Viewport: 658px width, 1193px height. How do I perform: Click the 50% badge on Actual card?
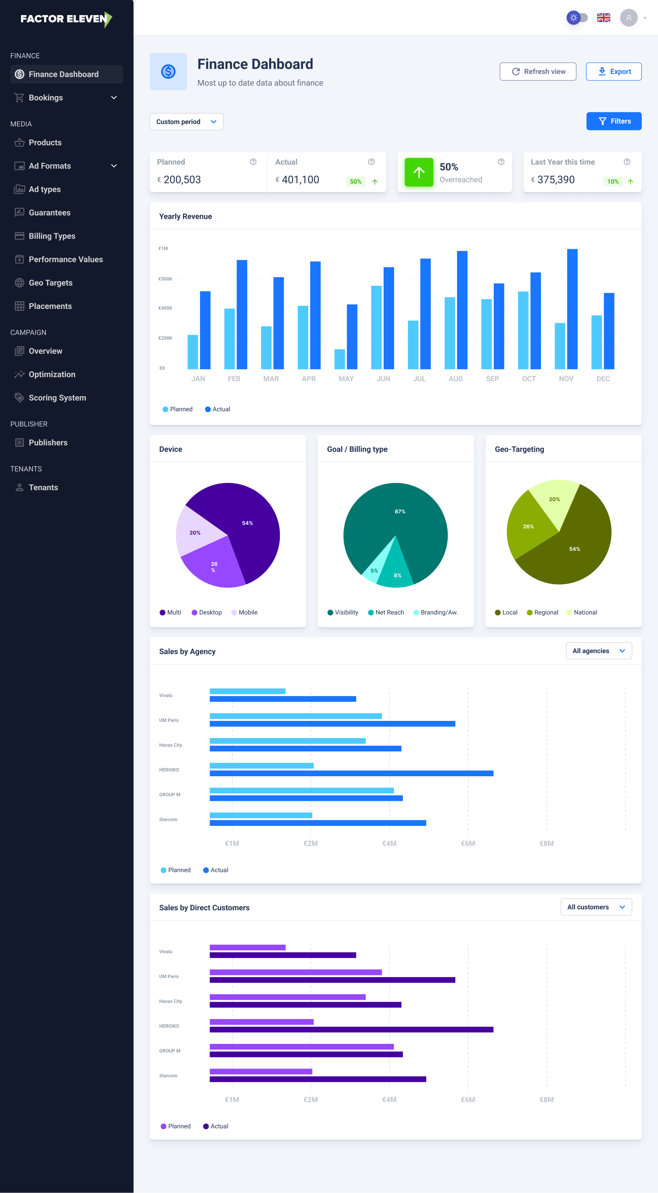click(x=355, y=181)
